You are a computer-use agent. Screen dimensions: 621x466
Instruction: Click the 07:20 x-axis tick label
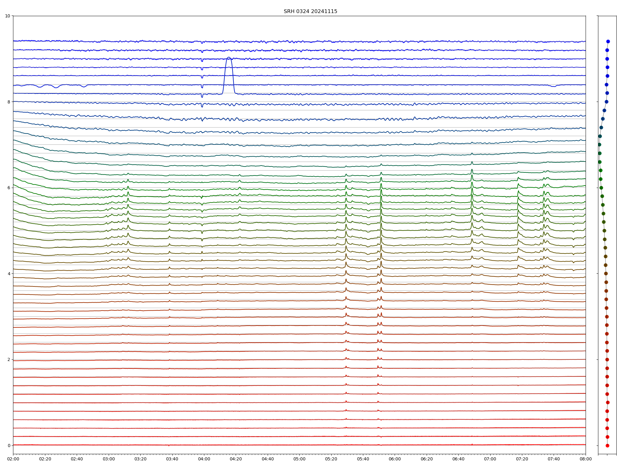coord(522,459)
